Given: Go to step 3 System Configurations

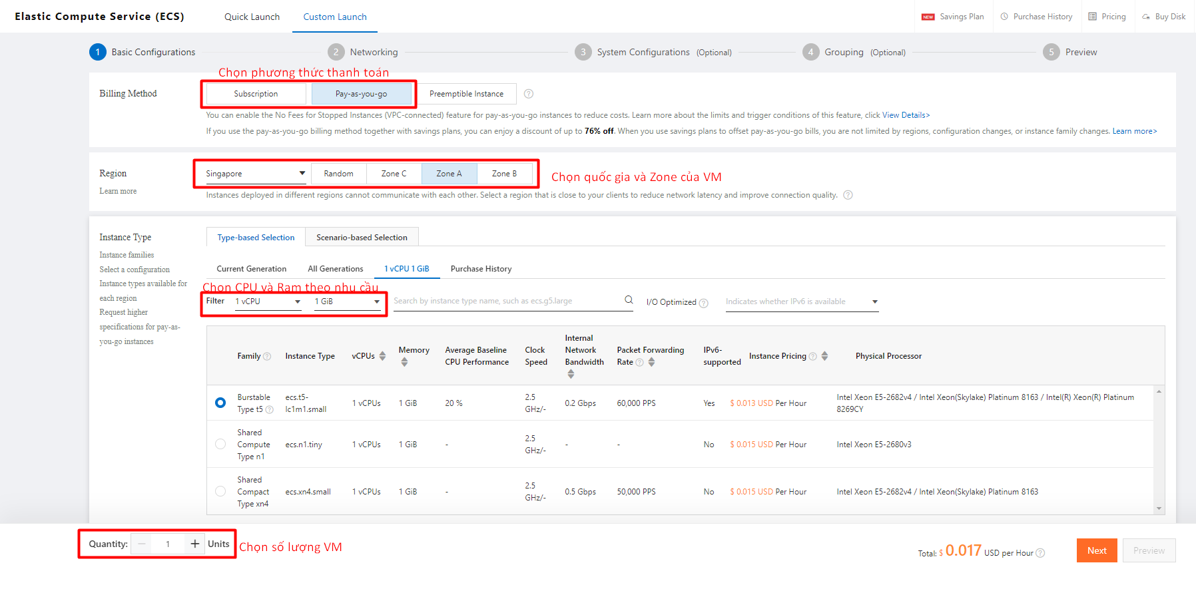Looking at the screenshot, I should click(653, 52).
